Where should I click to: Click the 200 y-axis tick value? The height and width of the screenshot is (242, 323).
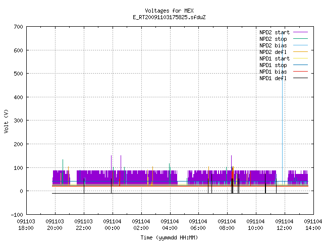18,144
